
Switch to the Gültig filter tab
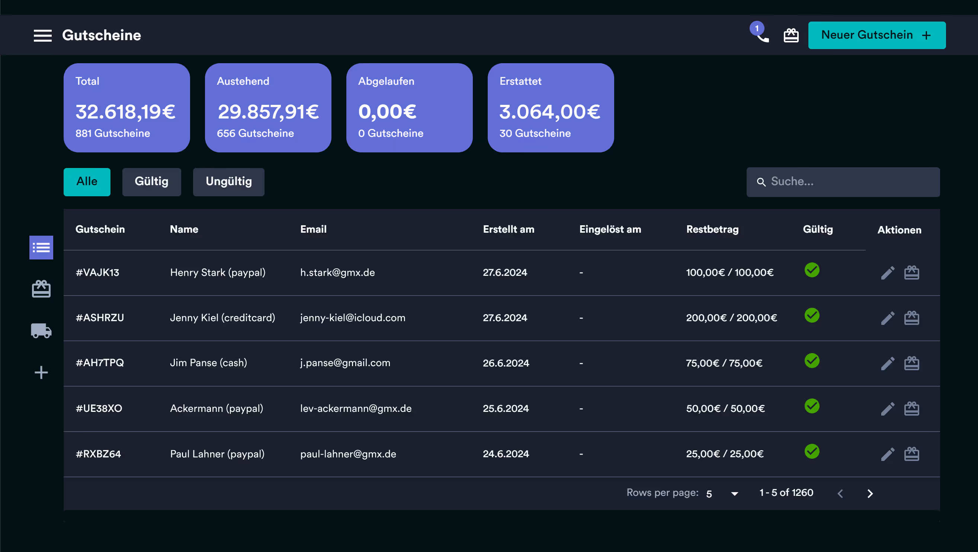tap(151, 182)
